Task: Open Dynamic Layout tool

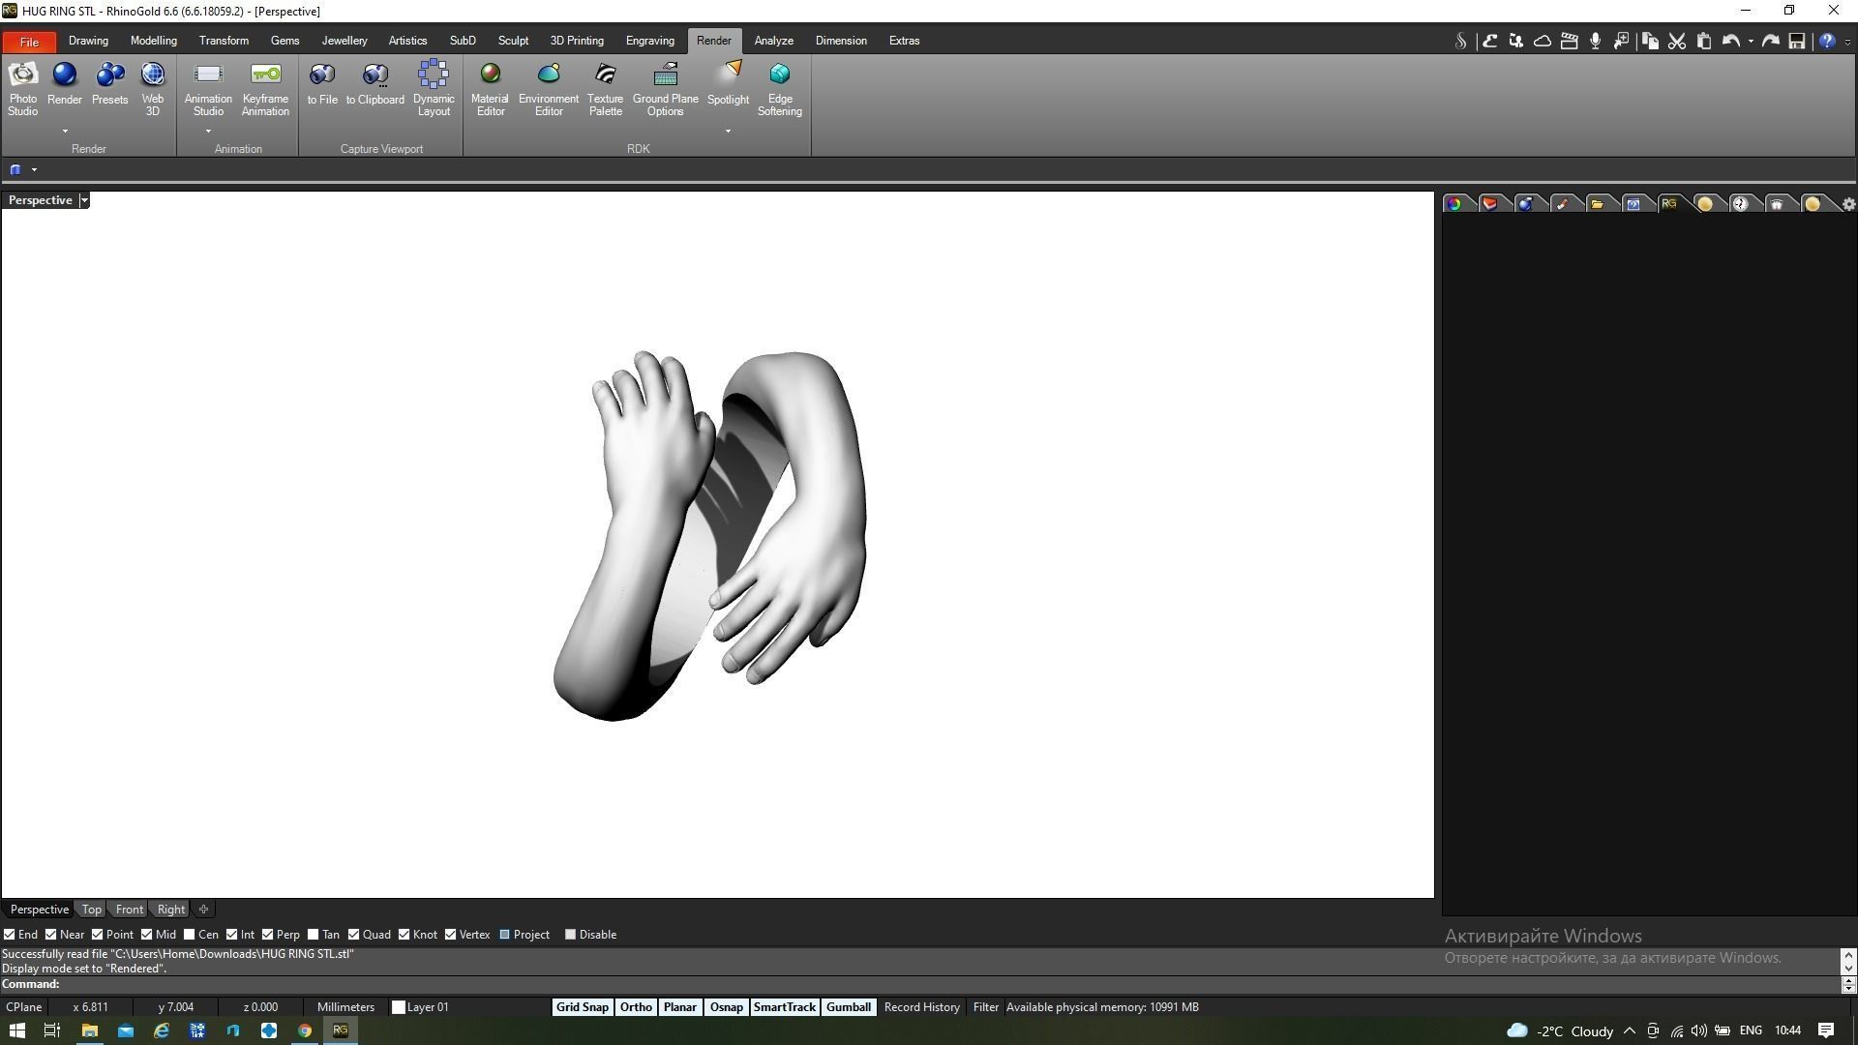Action: pyautogui.click(x=434, y=89)
